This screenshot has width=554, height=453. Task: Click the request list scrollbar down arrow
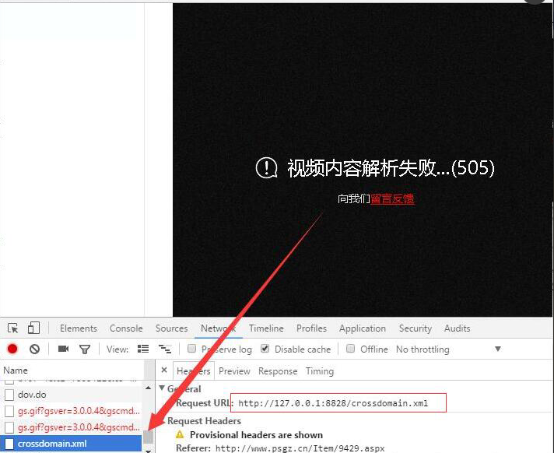click(149, 449)
